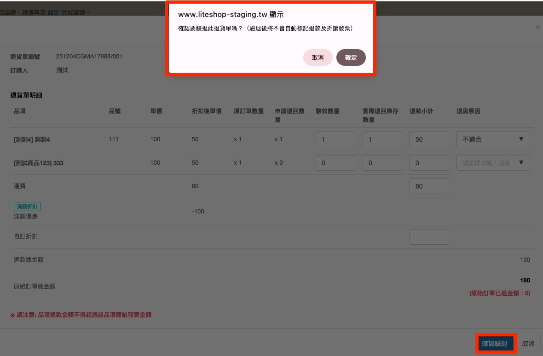Click 取消 at bottom of return form
The height and width of the screenshot is (356, 543).
click(528, 344)
